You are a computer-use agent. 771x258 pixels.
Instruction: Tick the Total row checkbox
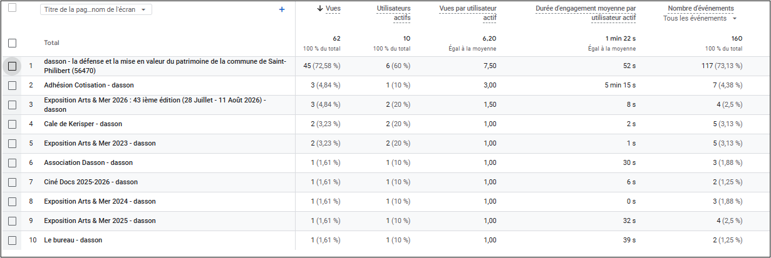pos(12,43)
